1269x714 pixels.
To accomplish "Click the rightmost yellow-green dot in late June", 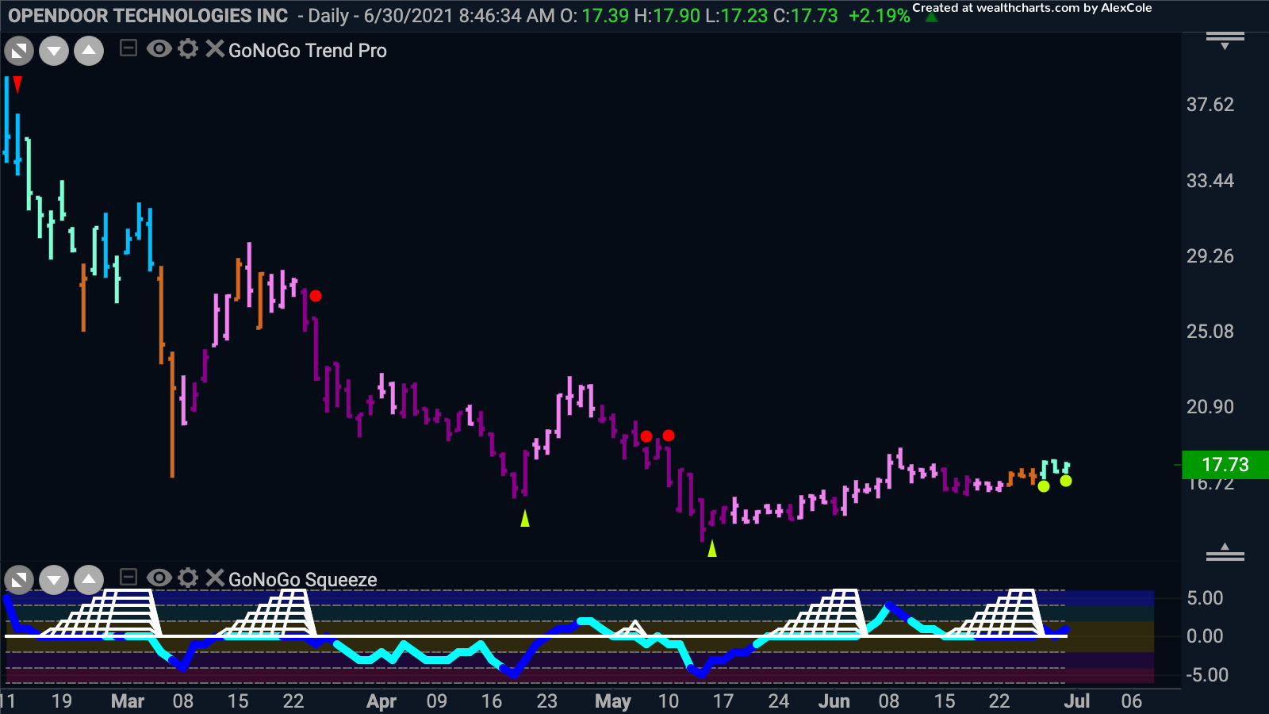I will [1066, 481].
